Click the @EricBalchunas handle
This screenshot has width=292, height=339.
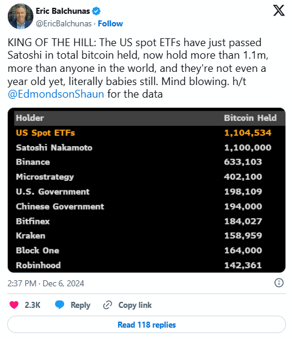click(64, 23)
